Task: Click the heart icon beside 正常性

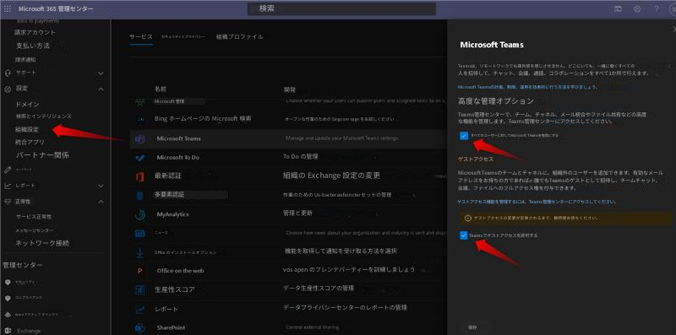Action: [8, 202]
